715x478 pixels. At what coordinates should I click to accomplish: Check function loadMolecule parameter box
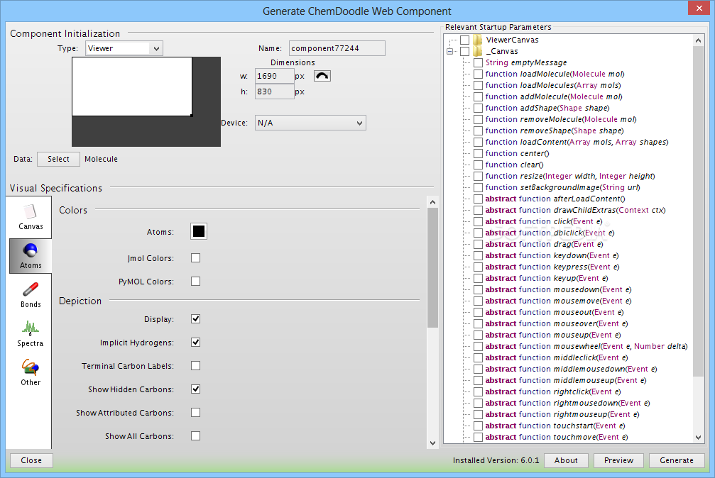click(478, 74)
